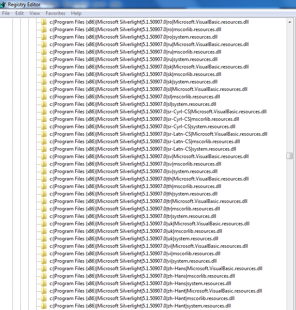
Task: Click the vertical scrollbar thumb
Action: point(290,156)
